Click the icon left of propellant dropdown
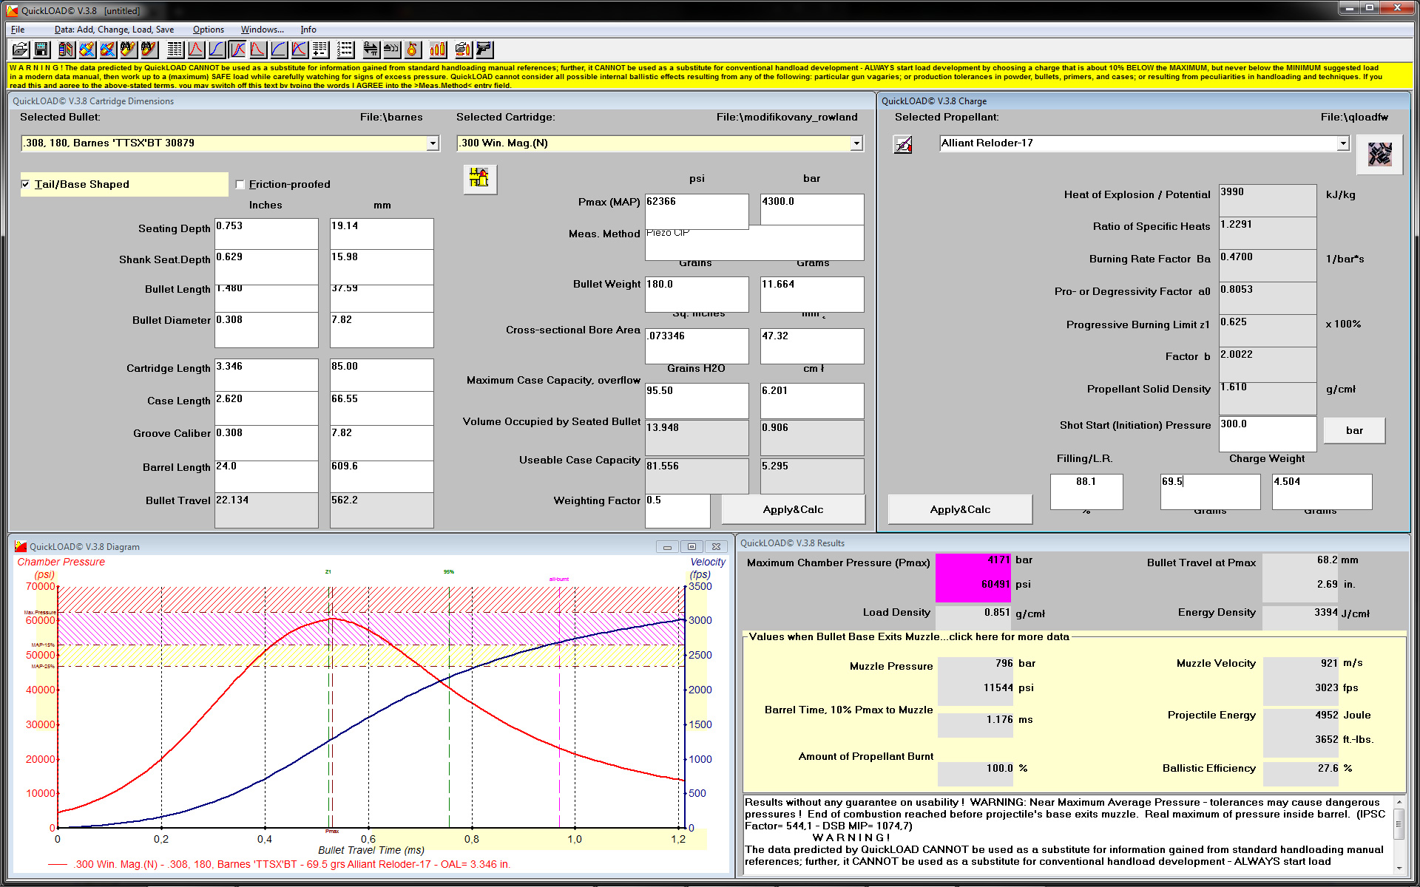1420x887 pixels. (x=903, y=144)
